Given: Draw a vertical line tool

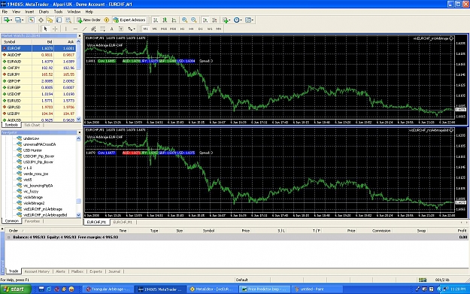Looking at the screenshot, I should (x=65, y=29).
